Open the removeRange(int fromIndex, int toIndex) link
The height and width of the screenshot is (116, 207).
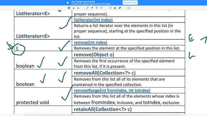pos(112,91)
